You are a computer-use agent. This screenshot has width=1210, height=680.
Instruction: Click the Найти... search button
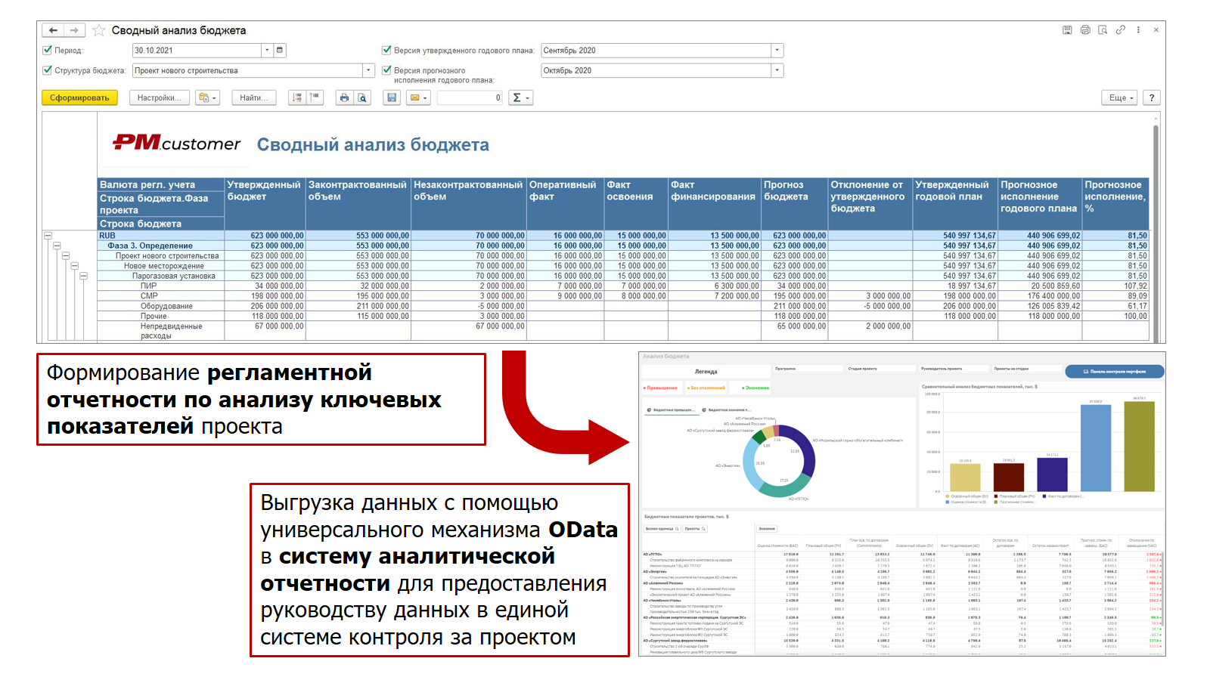point(254,97)
